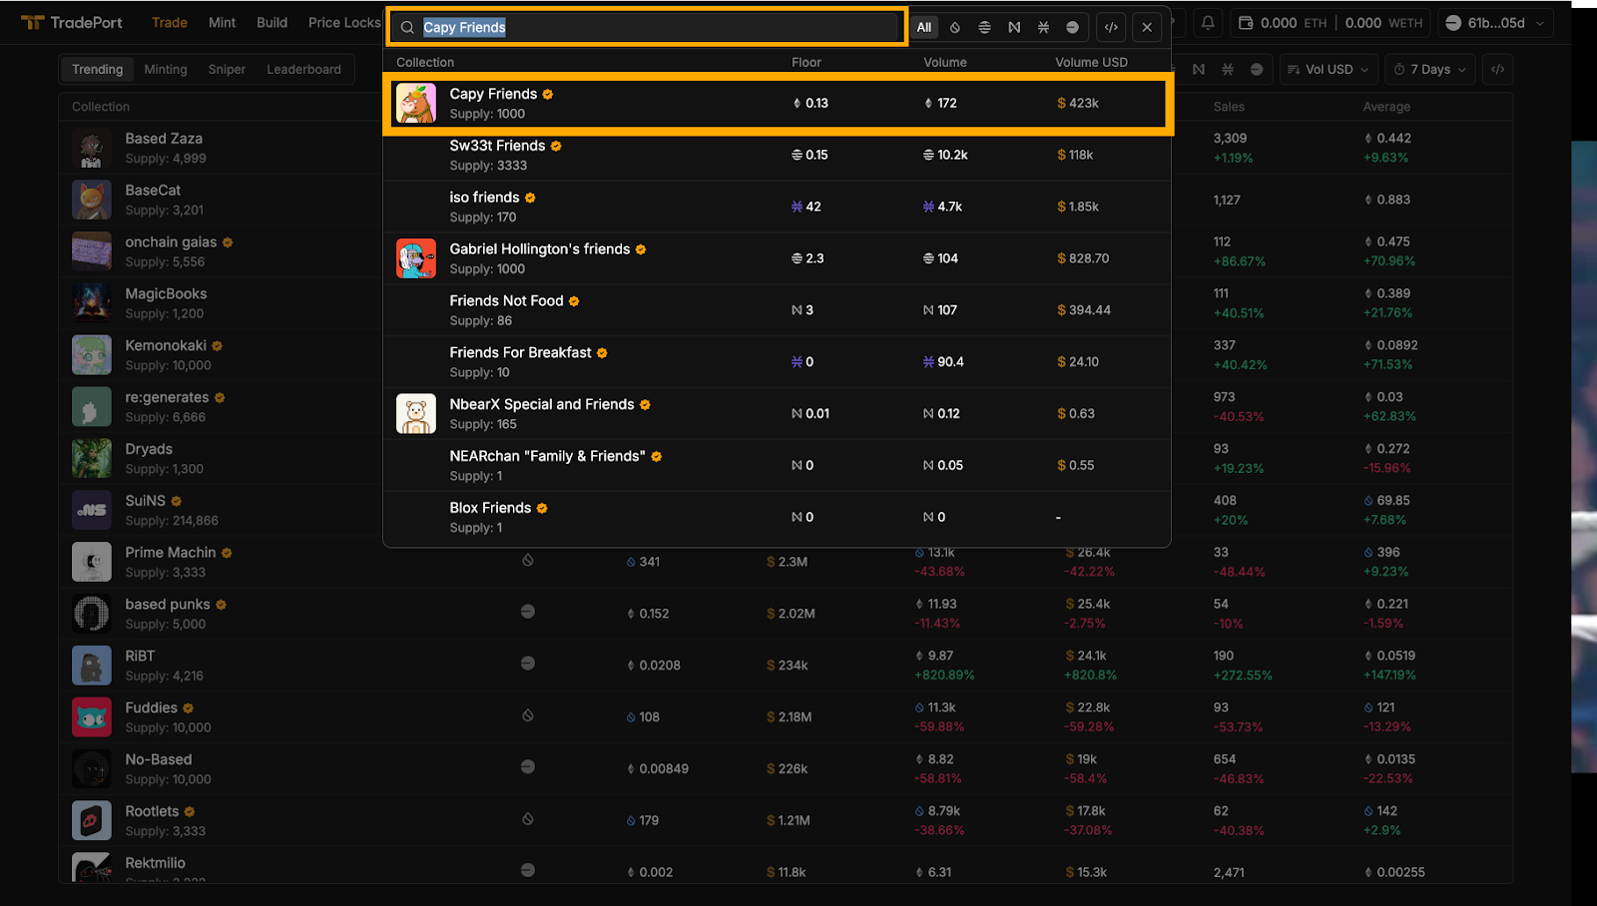The width and height of the screenshot is (1597, 906).
Task: Open the RiBT collection
Action: 140,656
